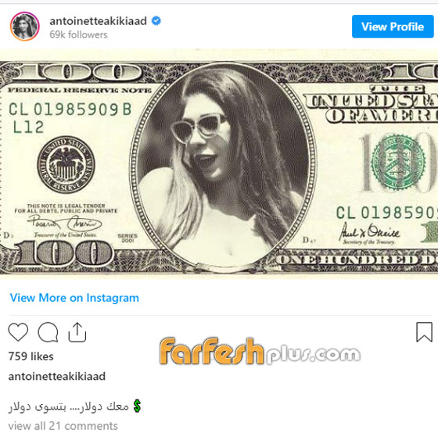
Task: Open the hundred dollar bill post image
Action: [x=219, y=164]
